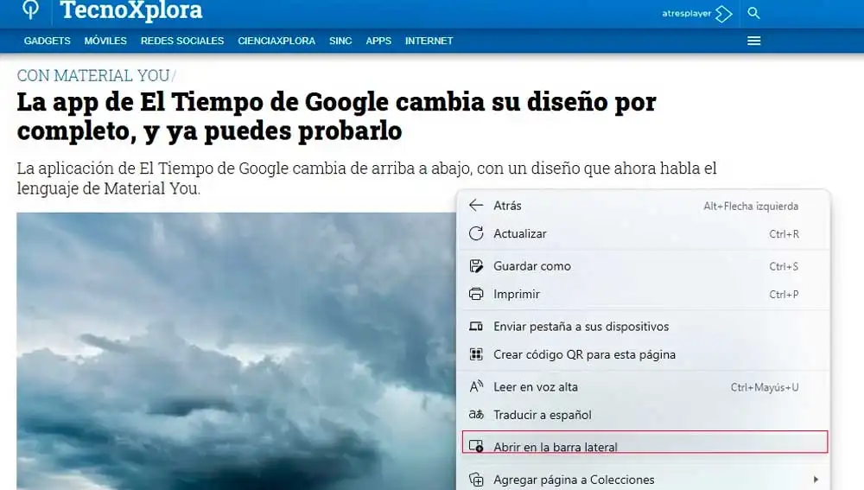Expand the Colecciones submenu arrow
864x490 pixels.
pos(816,480)
